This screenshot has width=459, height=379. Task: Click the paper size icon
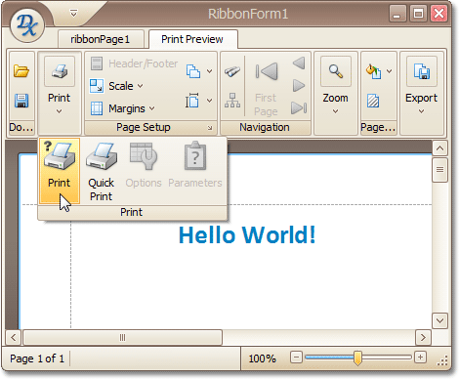pos(192,101)
